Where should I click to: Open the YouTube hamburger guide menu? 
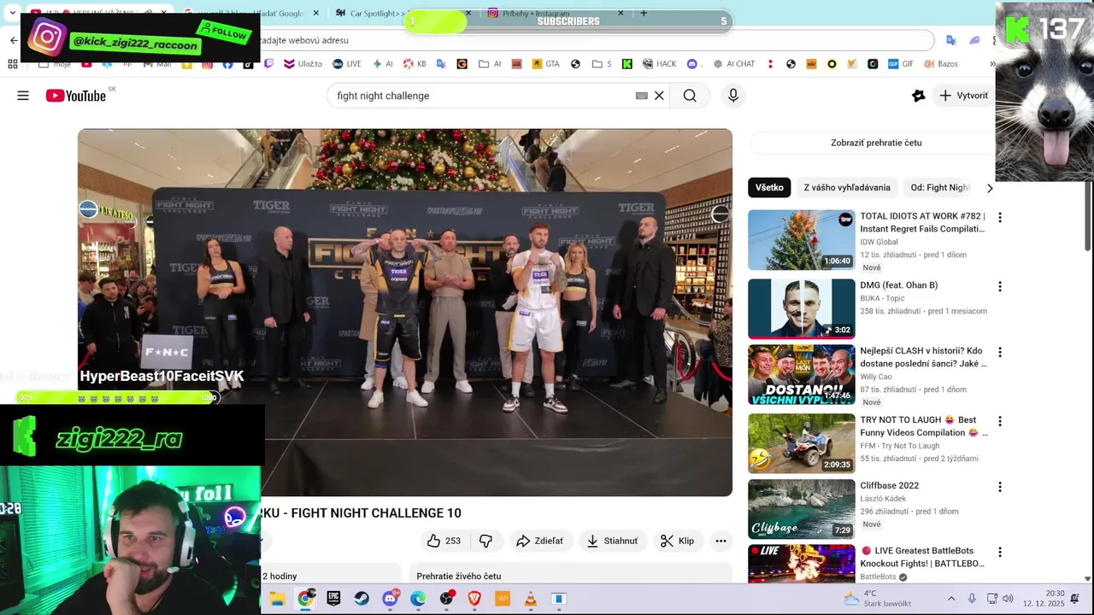[23, 96]
